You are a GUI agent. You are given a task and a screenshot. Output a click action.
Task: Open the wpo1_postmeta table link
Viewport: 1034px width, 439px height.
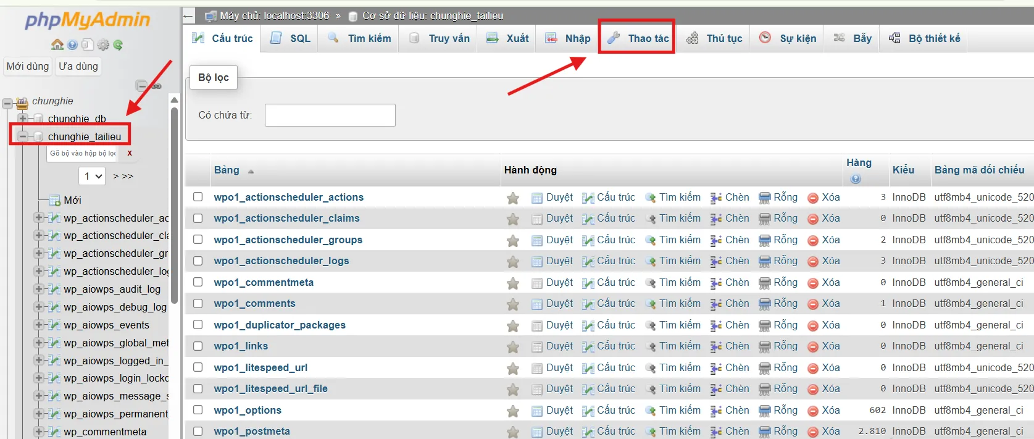252,431
